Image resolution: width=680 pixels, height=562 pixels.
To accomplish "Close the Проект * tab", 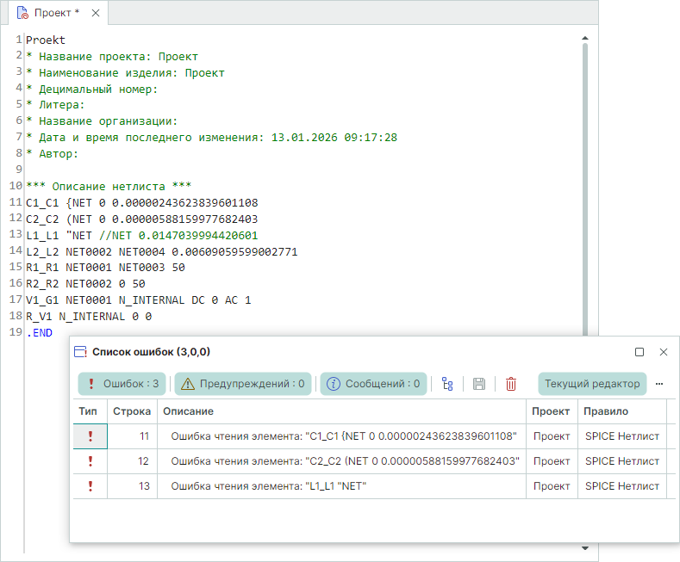I will (x=95, y=13).
